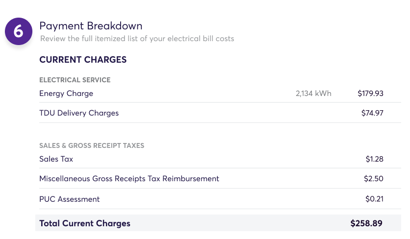Viewport: 410px width, 239px height.
Task: Click Miscellaneous Gross Receipts Tax Reimbursement label
Action: [x=129, y=179]
